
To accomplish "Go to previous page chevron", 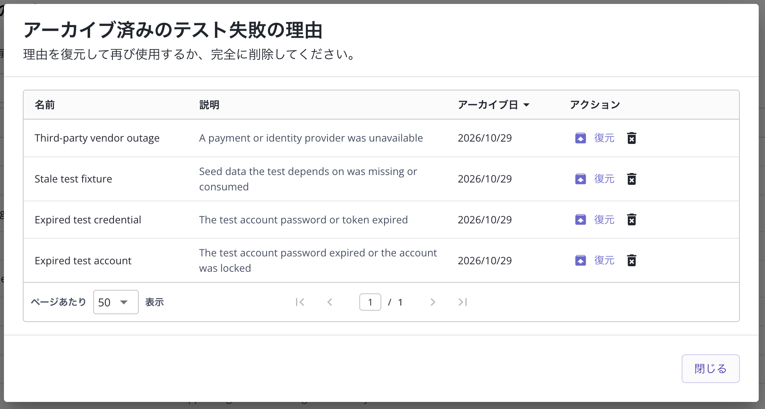I will (x=330, y=302).
